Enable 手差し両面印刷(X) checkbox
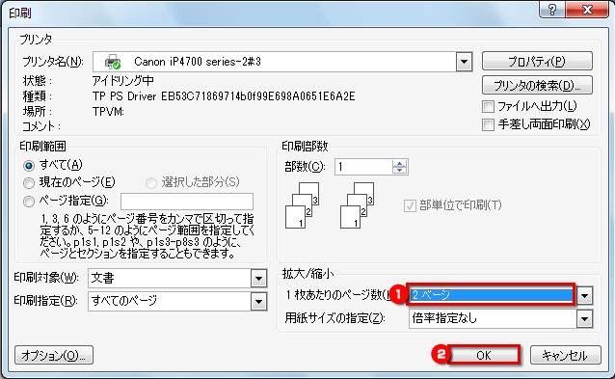The height and width of the screenshot is (379, 615). [x=488, y=124]
